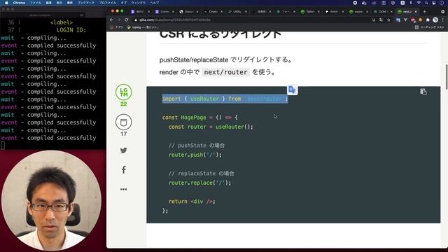The height and width of the screenshot is (252, 448).
Task: Click the router.push('/') code line
Action: pos(195,155)
